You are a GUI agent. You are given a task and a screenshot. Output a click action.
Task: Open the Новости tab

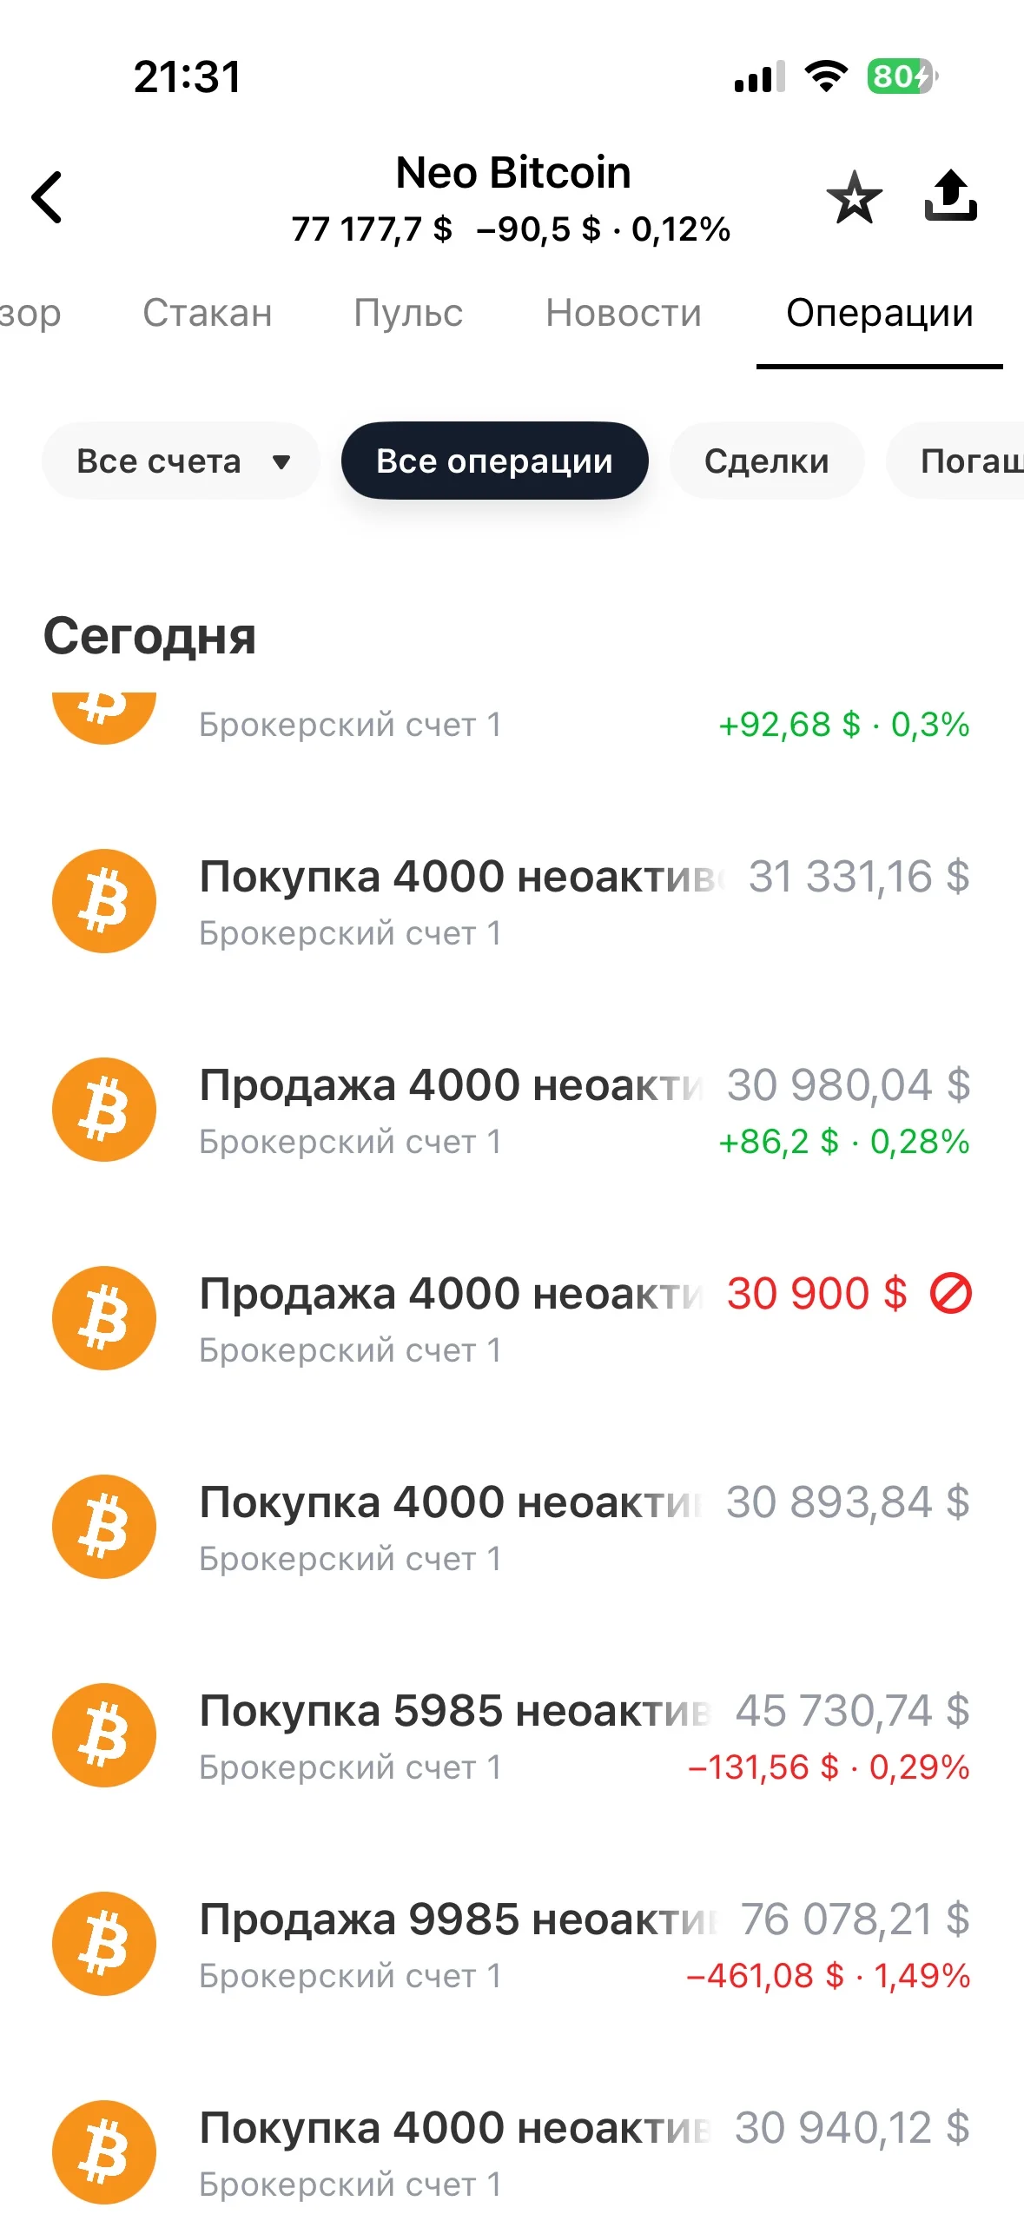click(x=624, y=313)
